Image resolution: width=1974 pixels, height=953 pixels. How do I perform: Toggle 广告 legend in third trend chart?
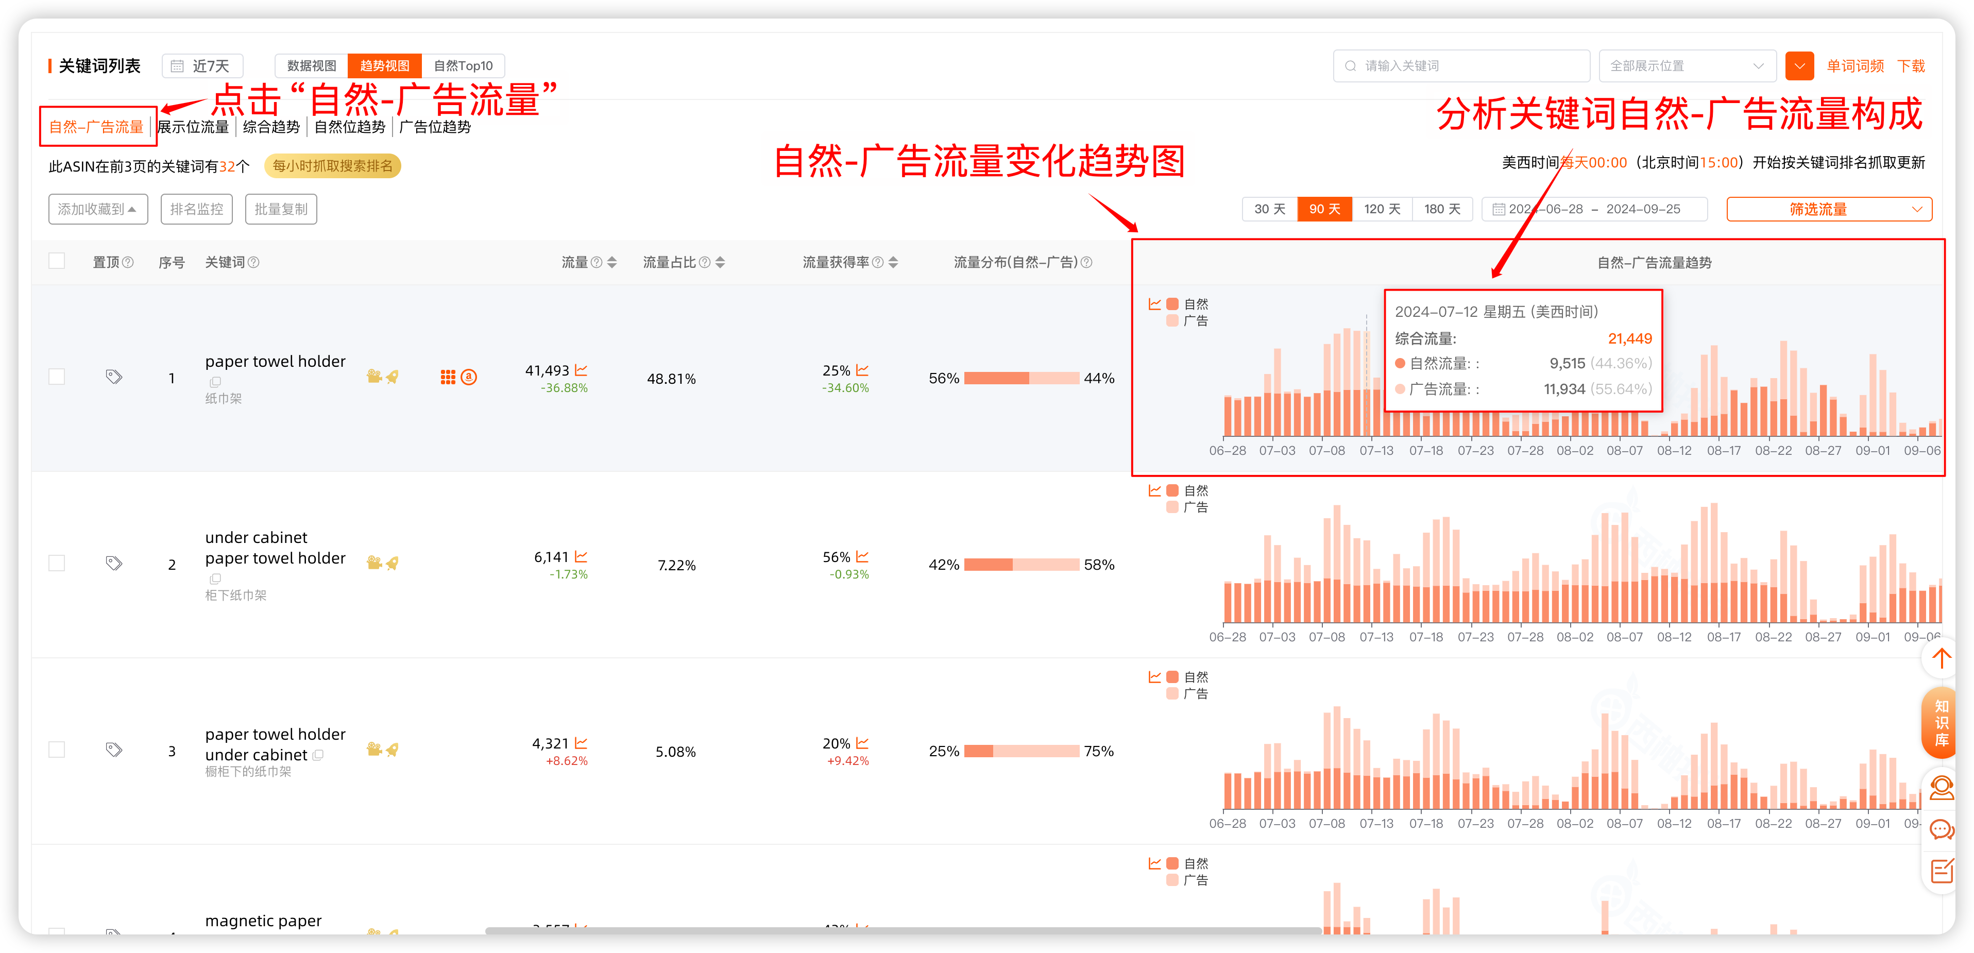1188,693
